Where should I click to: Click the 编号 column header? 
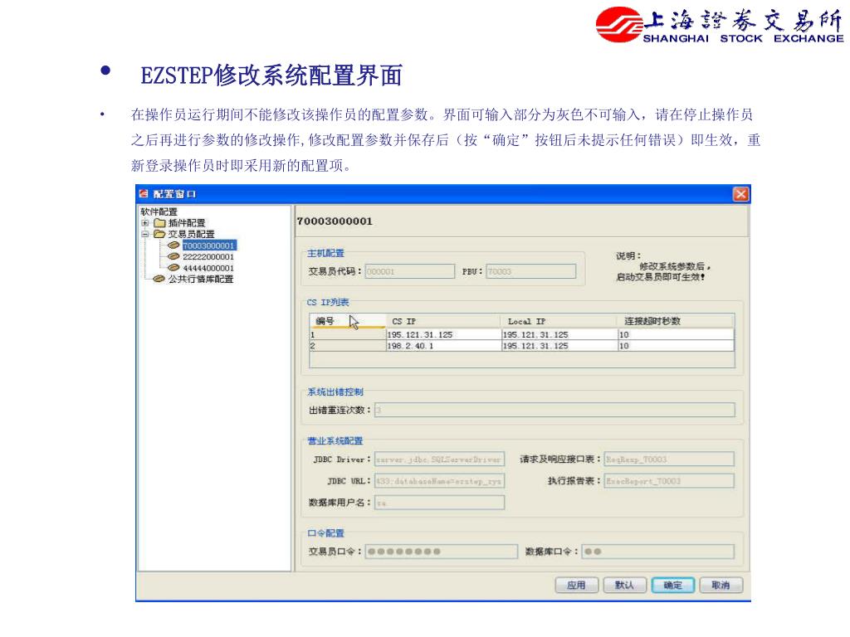(x=348, y=321)
